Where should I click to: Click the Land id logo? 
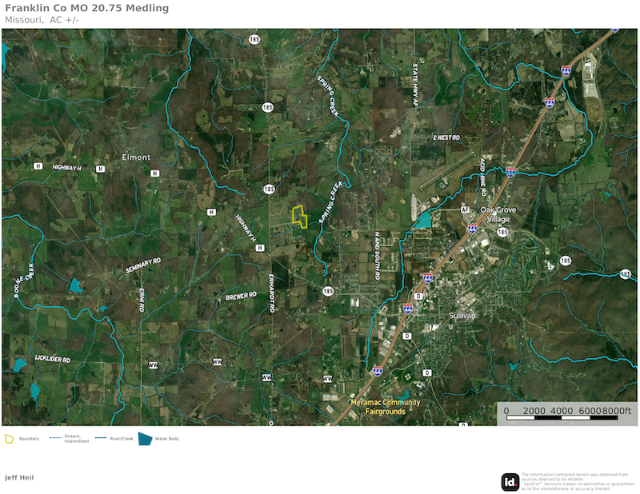tap(510, 481)
